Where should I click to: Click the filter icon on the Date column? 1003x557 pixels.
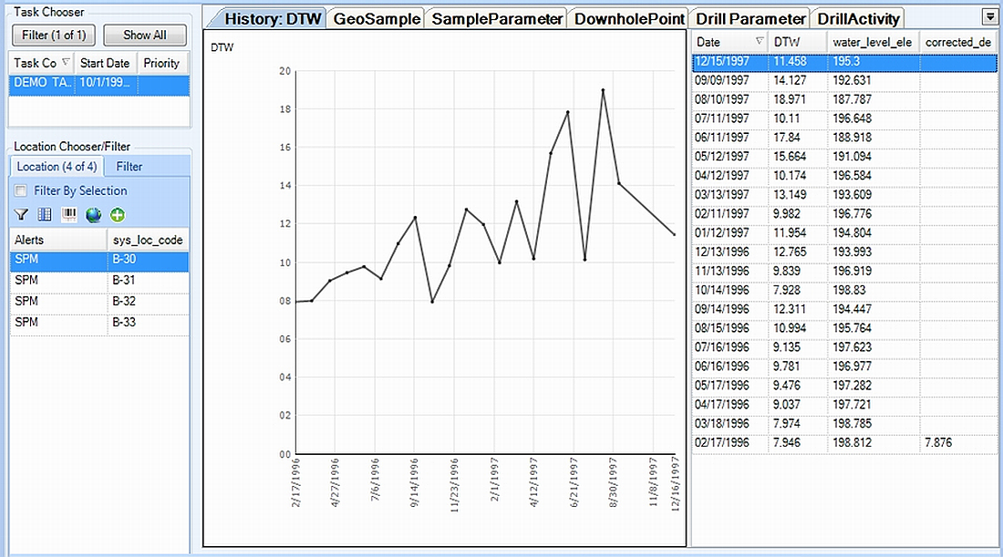(761, 41)
